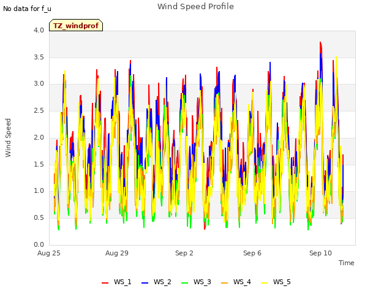Image resolution: width=392 pixels, height=294 pixels.
Task: Click the Wind Speed y-axis label
Action: point(8,138)
